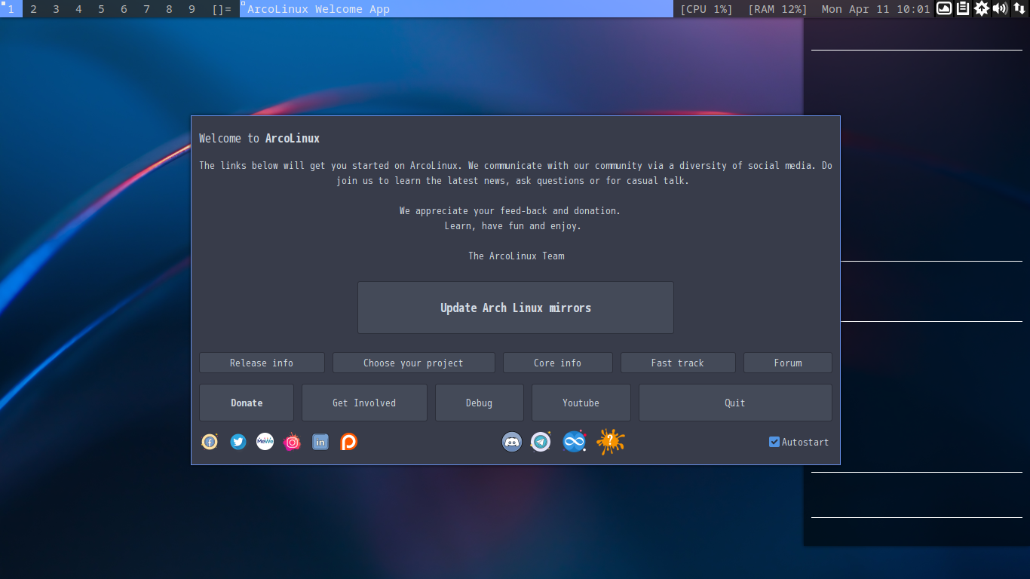Click Choose your project button

pyautogui.click(x=413, y=363)
